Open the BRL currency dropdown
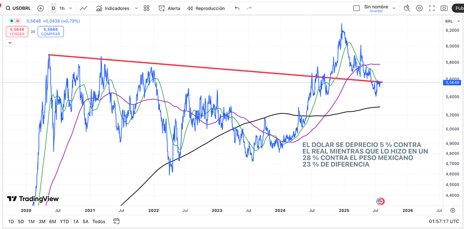Viewport: 464px width, 229px height. [450, 21]
